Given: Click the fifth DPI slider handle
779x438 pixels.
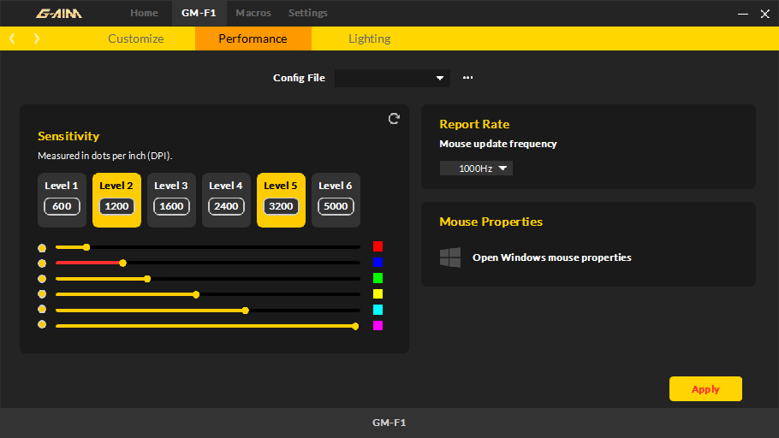Looking at the screenshot, I should [x=245, y=311].
